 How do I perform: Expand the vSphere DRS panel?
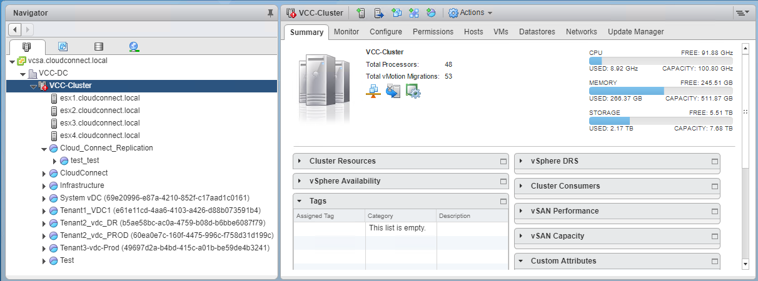coord(521,161)
